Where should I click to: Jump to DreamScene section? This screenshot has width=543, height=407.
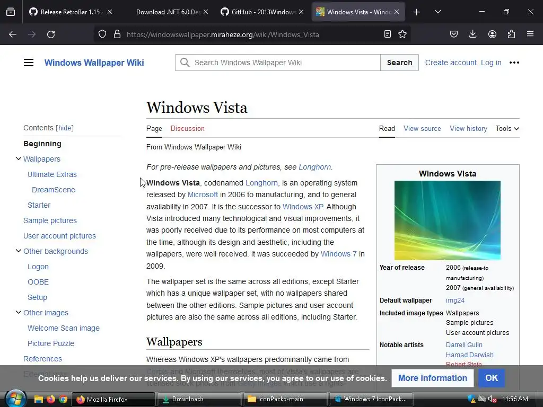point(54,190)
